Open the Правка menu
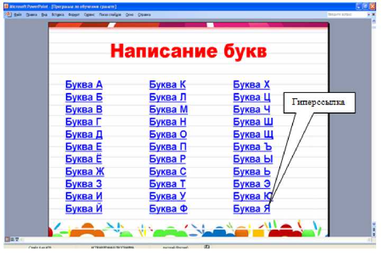This screenshot has height=254, width=383. [32, 15]
